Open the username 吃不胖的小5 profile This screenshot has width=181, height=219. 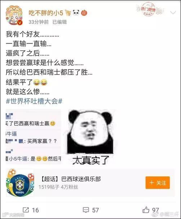46,13
